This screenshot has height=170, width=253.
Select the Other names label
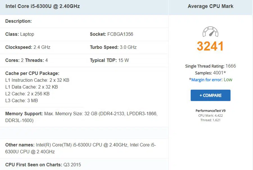(x=20, y=145)
